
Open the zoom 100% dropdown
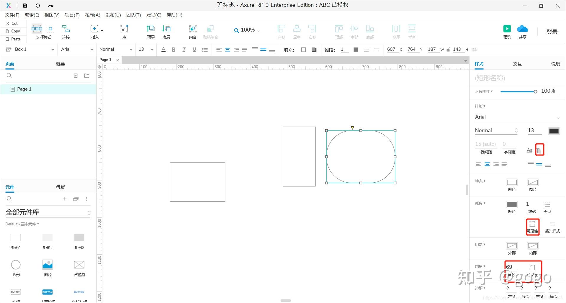point(247,30)
